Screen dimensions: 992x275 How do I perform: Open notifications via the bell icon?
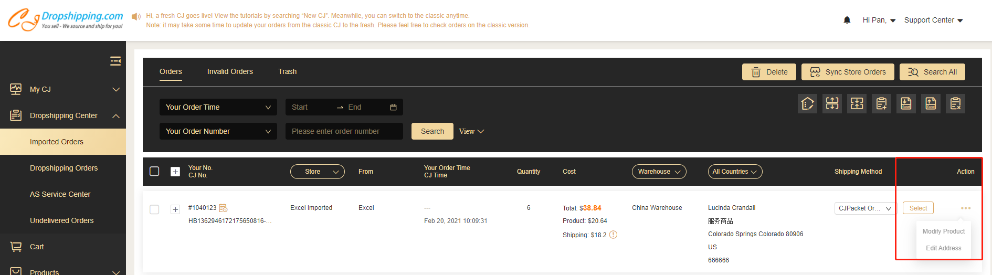(847, 20)
